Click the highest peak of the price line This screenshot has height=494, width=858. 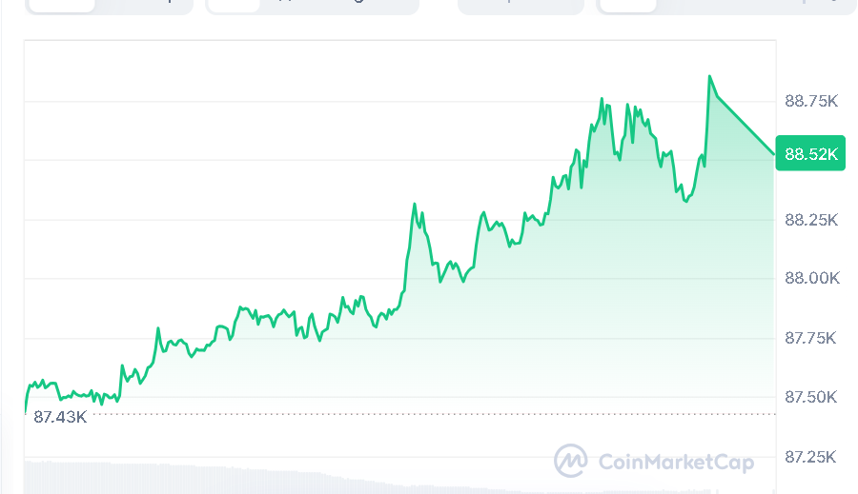click(709, 76)
